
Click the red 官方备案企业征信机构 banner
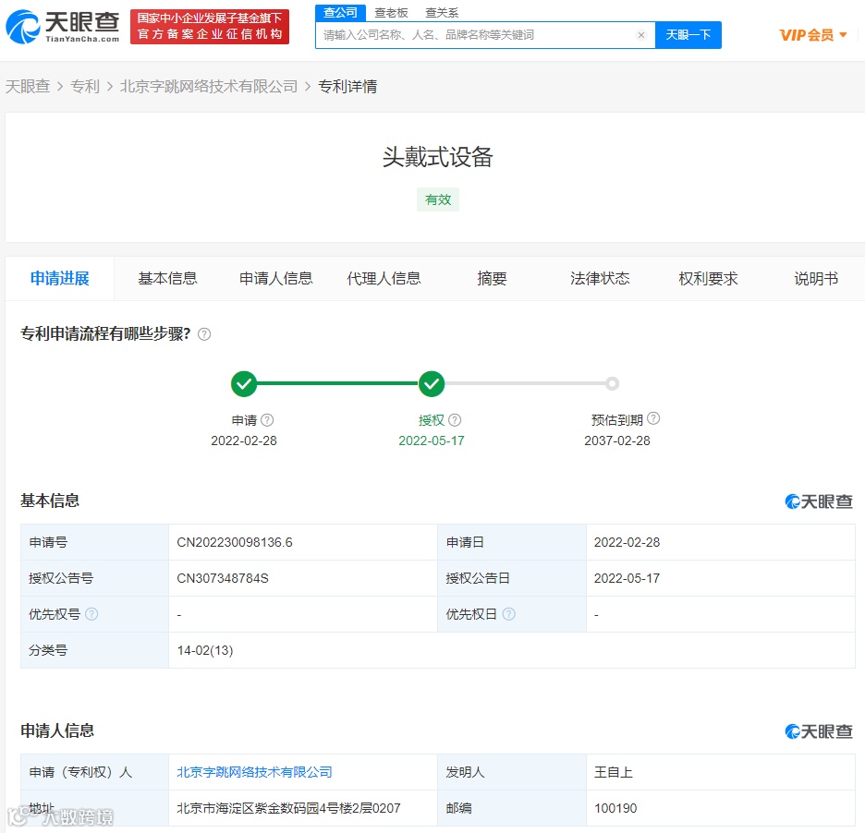coord(210,27)
